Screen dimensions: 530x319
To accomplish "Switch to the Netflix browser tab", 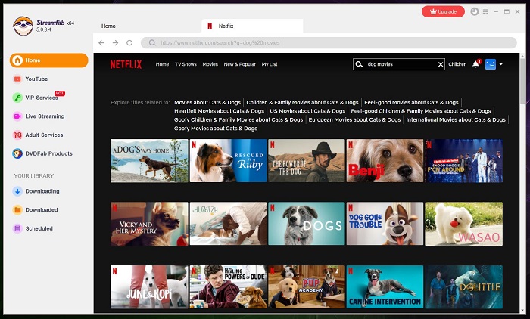I will pyautogui.click(x=252, y=26).
